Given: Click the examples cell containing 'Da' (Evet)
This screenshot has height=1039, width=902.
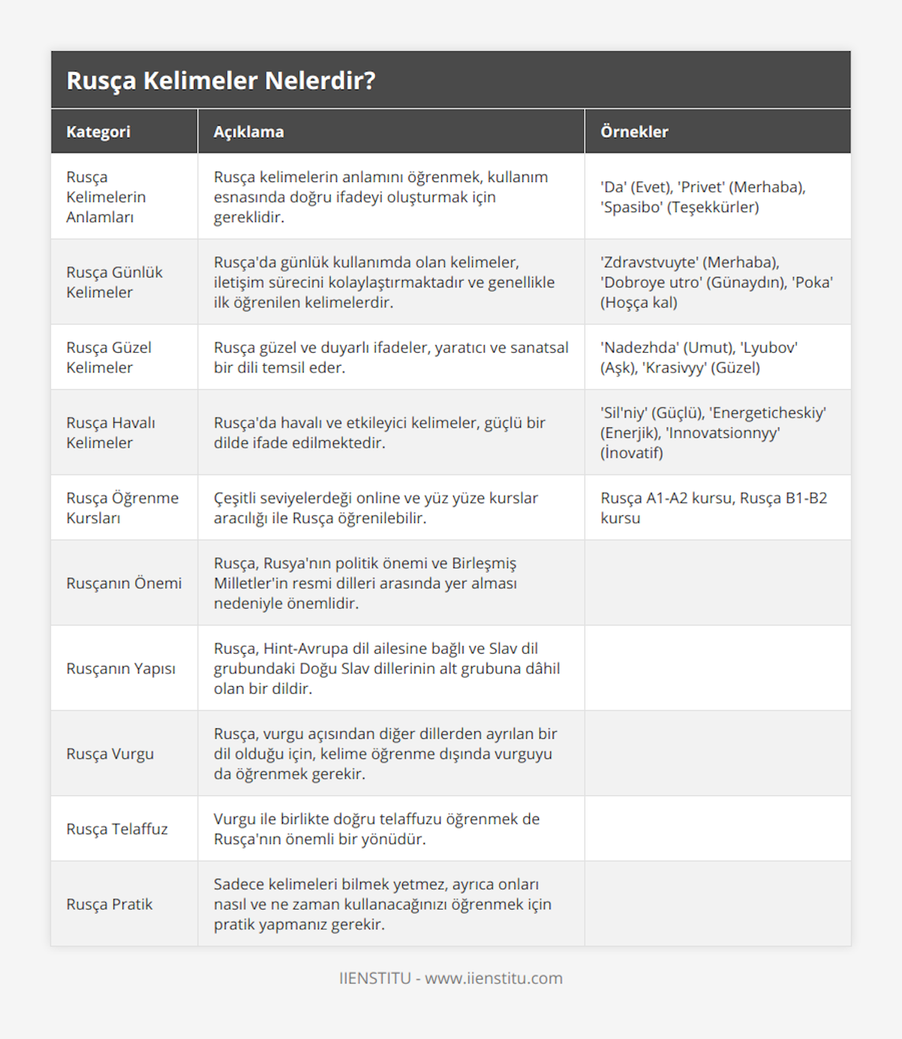Looking at the screenshot, I should [703, 197].
